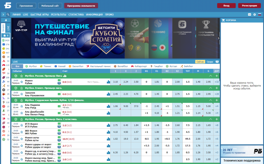Open statistics chart icon for Факел - Рубин
Screen dimensions: 264x164
(x=108, y=82)
